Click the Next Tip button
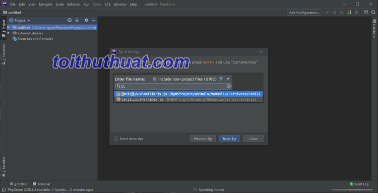This screenshot has height=193, width=378. point(229,139)
